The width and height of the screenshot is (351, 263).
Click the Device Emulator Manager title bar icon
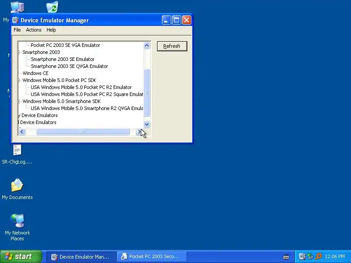(15, 20)
